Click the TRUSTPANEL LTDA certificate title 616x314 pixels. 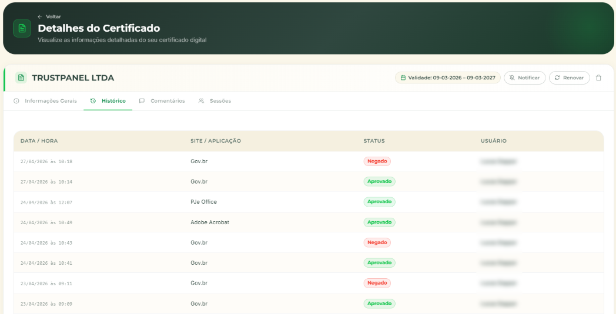(73, 77)
